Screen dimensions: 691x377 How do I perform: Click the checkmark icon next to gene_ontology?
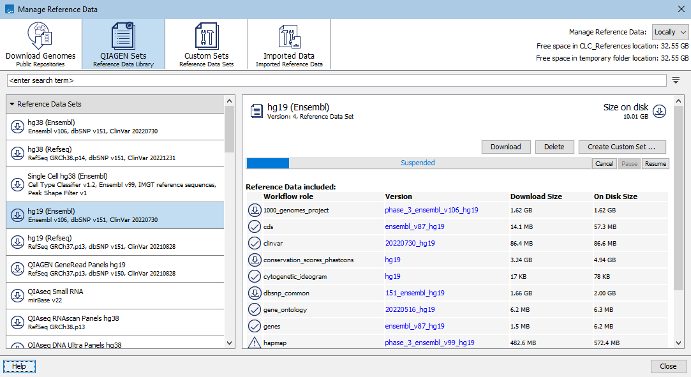254,309
